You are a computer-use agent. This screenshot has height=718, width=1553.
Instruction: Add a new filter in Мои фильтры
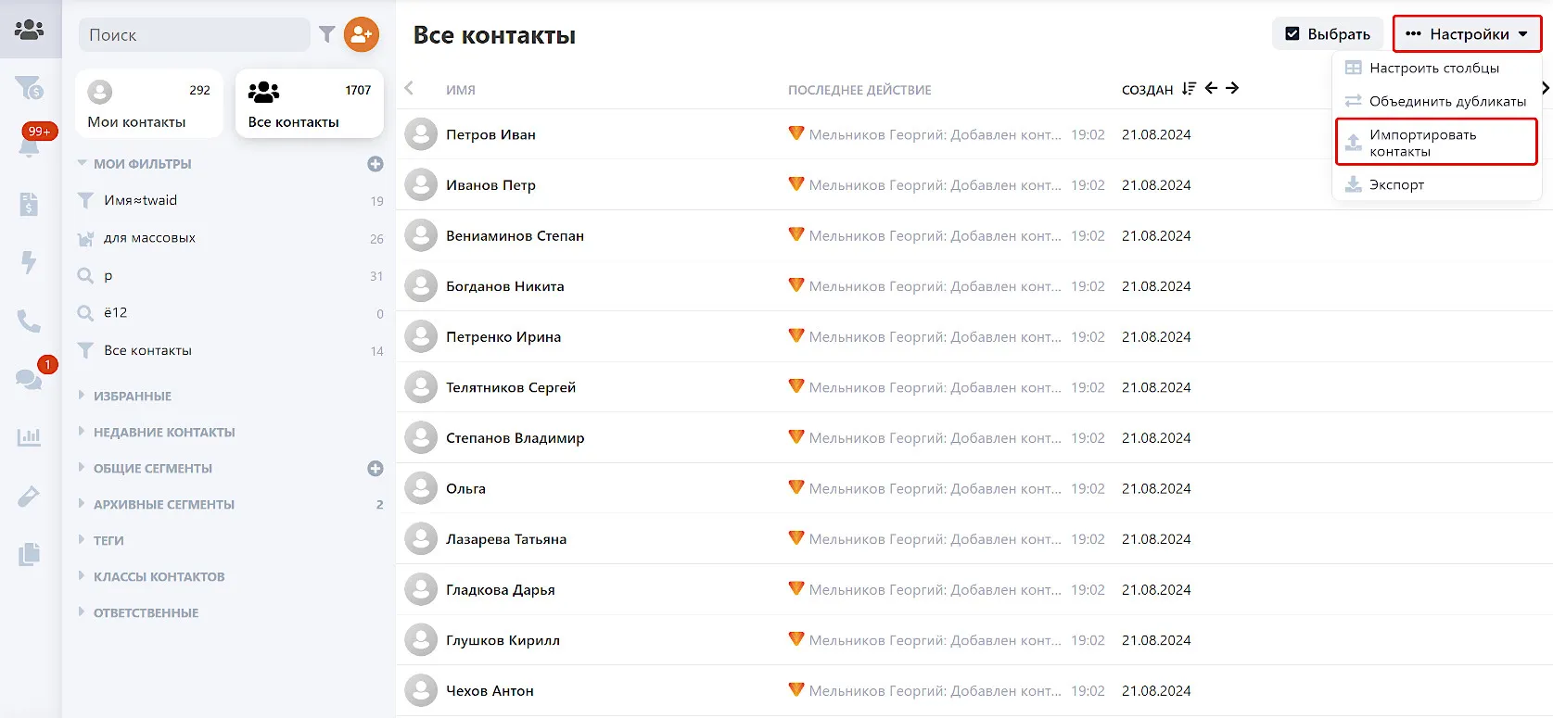click(376, 164)
